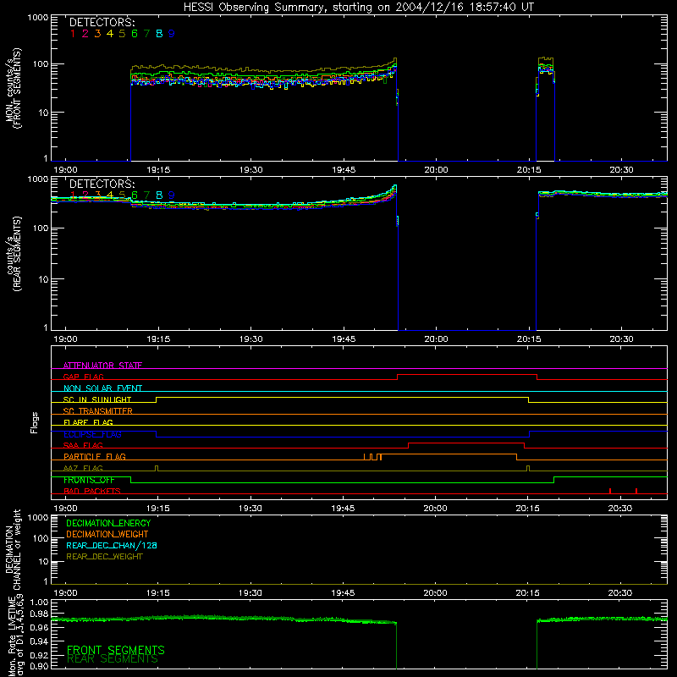Click the REAR_DEC_WEIGHT legend entry
This screenshot has width=677, height=677.
104,557
